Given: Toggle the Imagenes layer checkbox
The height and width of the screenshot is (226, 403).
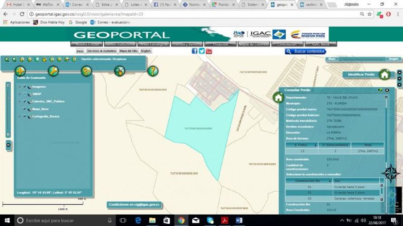Looking at the screenshot, I should [x=25, y=87].
